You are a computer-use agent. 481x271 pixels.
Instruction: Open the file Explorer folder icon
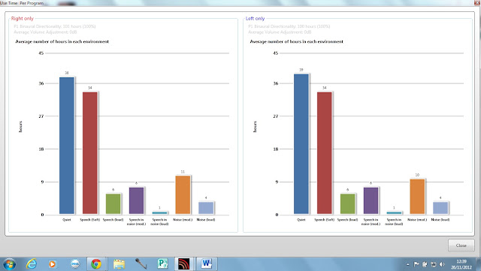click(119, 263)
